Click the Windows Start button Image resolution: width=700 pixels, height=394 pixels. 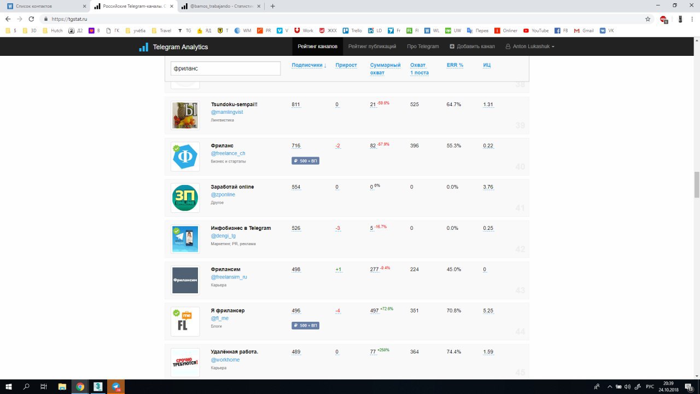pyautogui.click(x=9, y=386)
